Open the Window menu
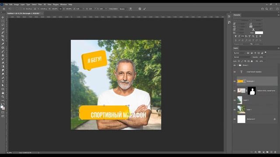This screenshot has height=157, width=280. click(x=63, y=4)
